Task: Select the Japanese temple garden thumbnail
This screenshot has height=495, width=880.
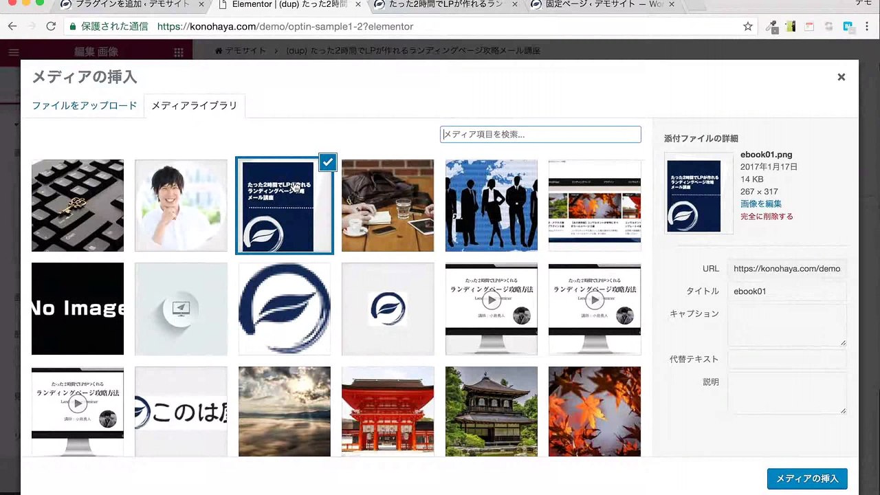Action: click(x=492, y=411)
